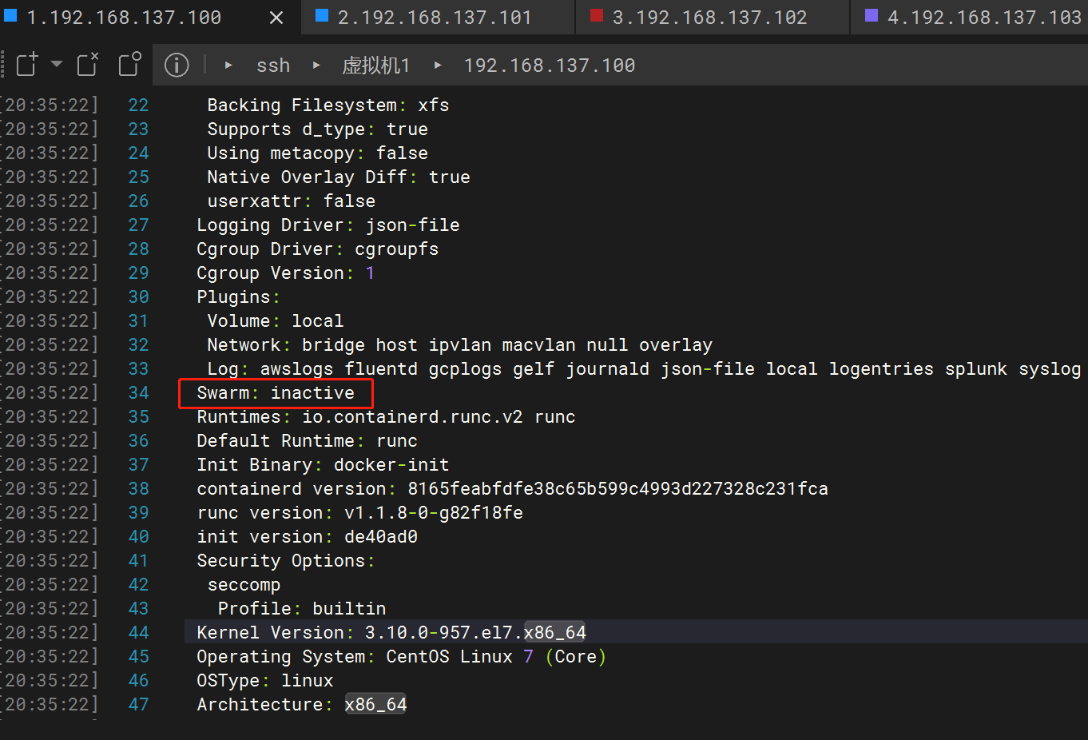
Task: Click the 'Runtimes: io.containerd.runc.v2 runc' line
Action: (387, 416)
